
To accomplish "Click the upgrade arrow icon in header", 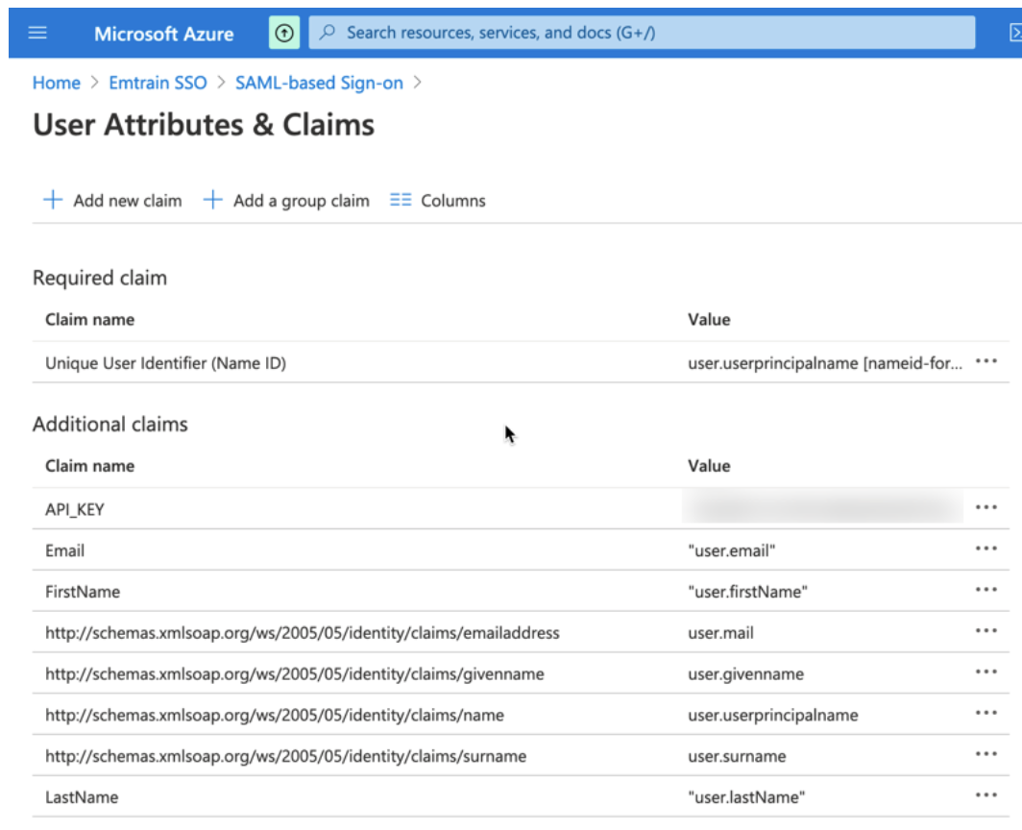I will (284, 33).
